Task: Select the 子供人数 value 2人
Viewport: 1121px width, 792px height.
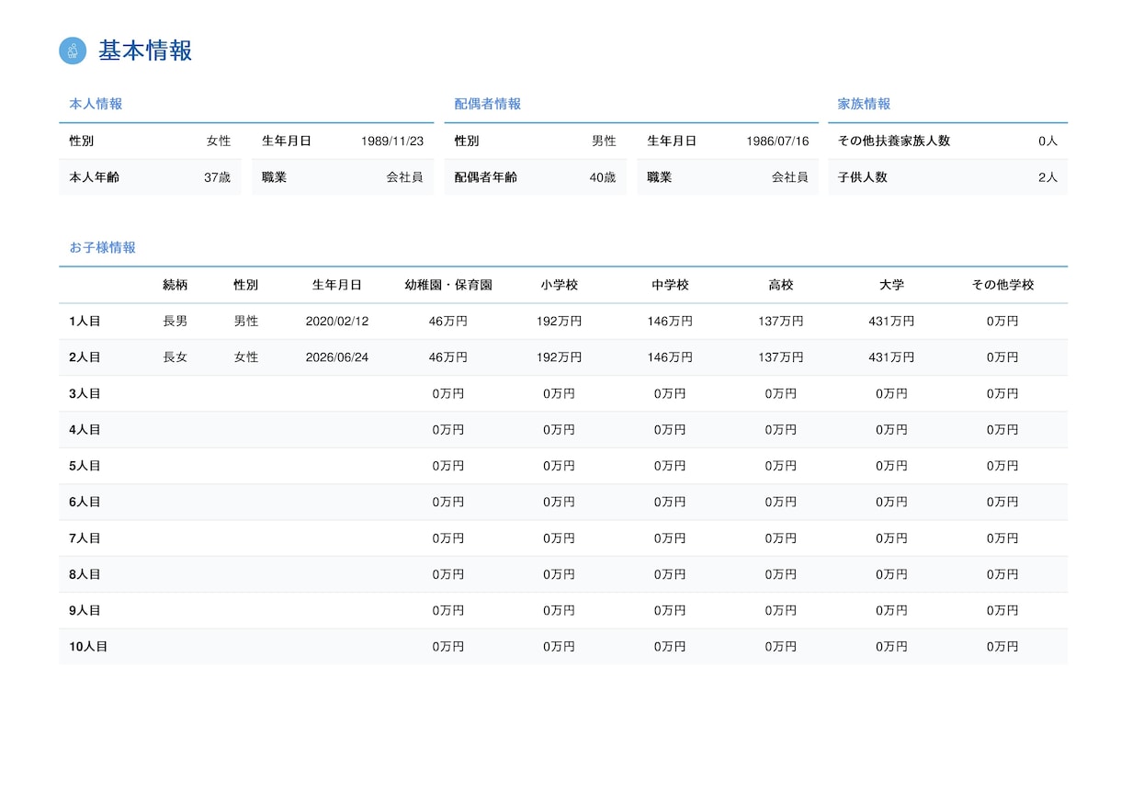Action: point(1047,177)
